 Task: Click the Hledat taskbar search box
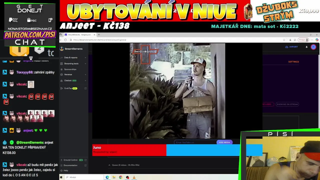(x=84, y=177)
